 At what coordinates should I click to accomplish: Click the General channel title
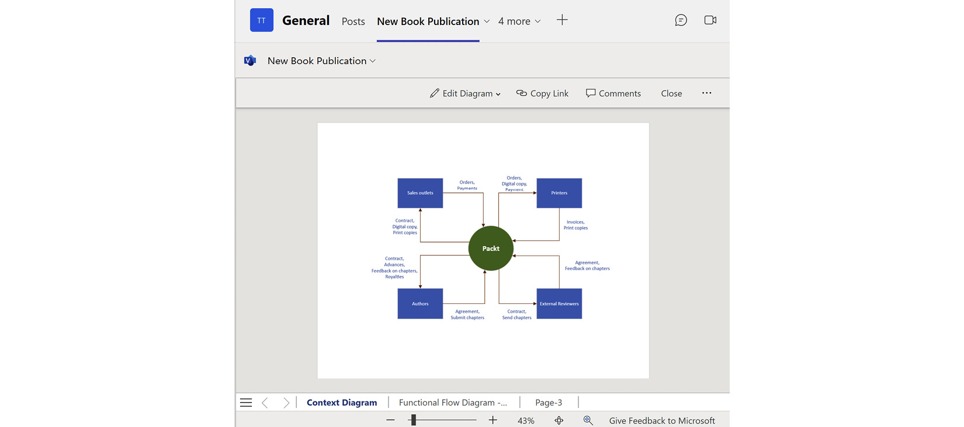coord(306,20)
